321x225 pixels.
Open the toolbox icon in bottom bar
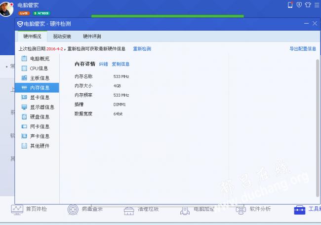(x=299, y=210)
